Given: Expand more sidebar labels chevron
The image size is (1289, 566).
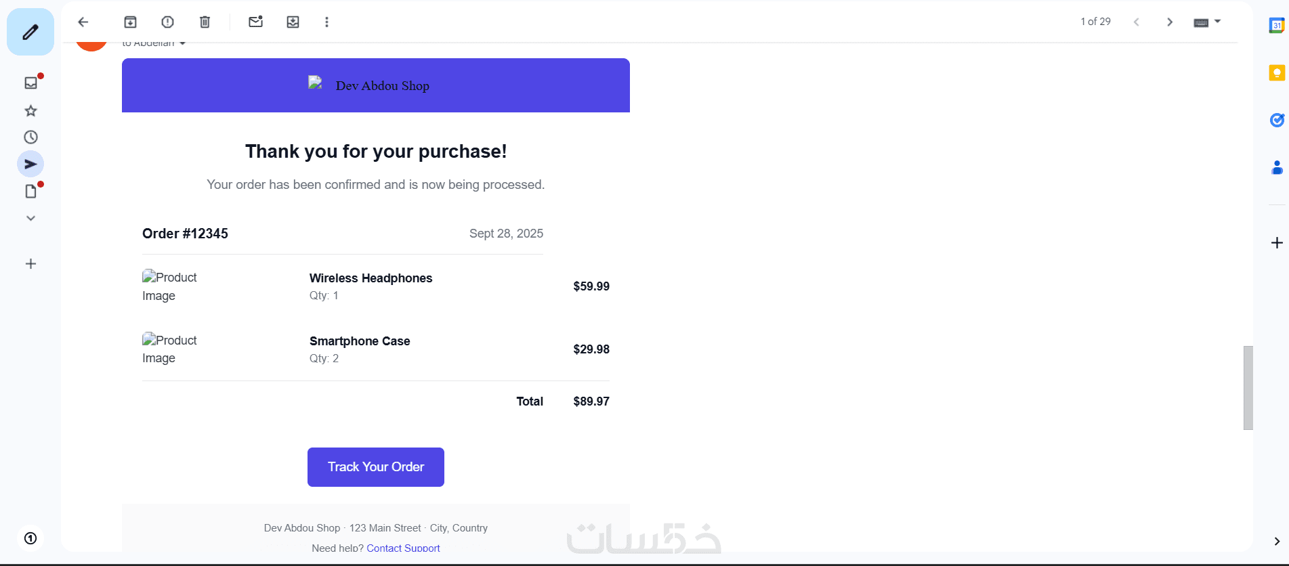Looking at the screenshot, I should (30, 218).
